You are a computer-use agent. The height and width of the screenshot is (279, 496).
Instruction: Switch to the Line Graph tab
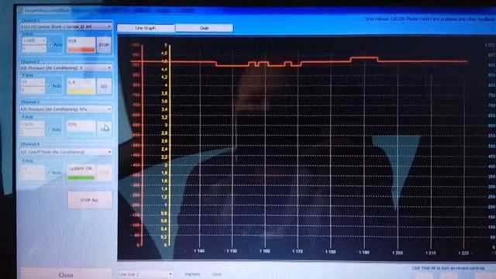[x=146, y=28]
